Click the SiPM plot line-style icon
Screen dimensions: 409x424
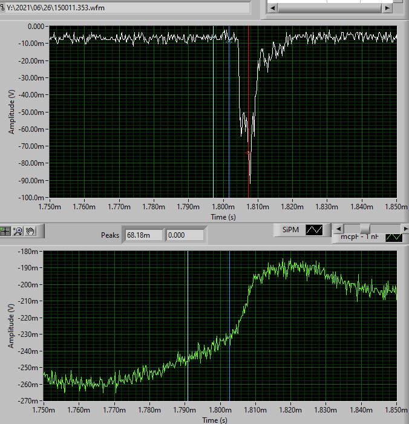(x=314, y=230)
